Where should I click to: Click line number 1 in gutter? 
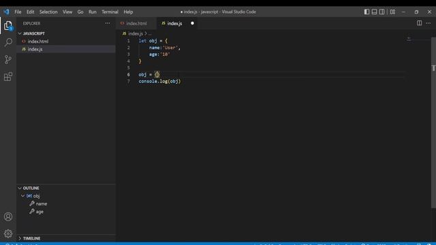(129, 41)
